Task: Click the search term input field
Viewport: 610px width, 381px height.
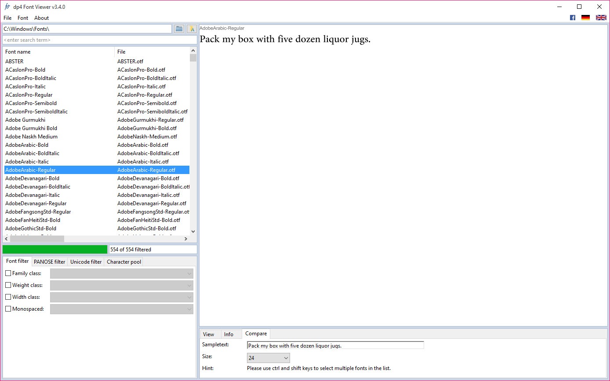Action: point(99,40)
